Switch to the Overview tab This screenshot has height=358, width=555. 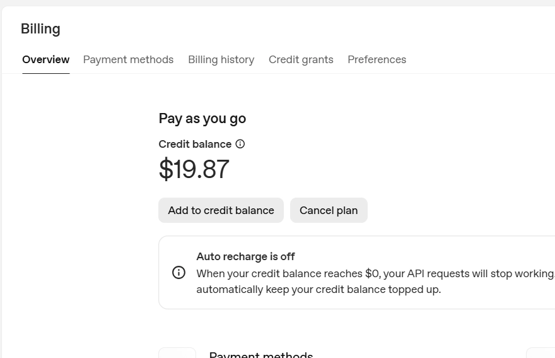pyautogui.click(x=45, y=59)
